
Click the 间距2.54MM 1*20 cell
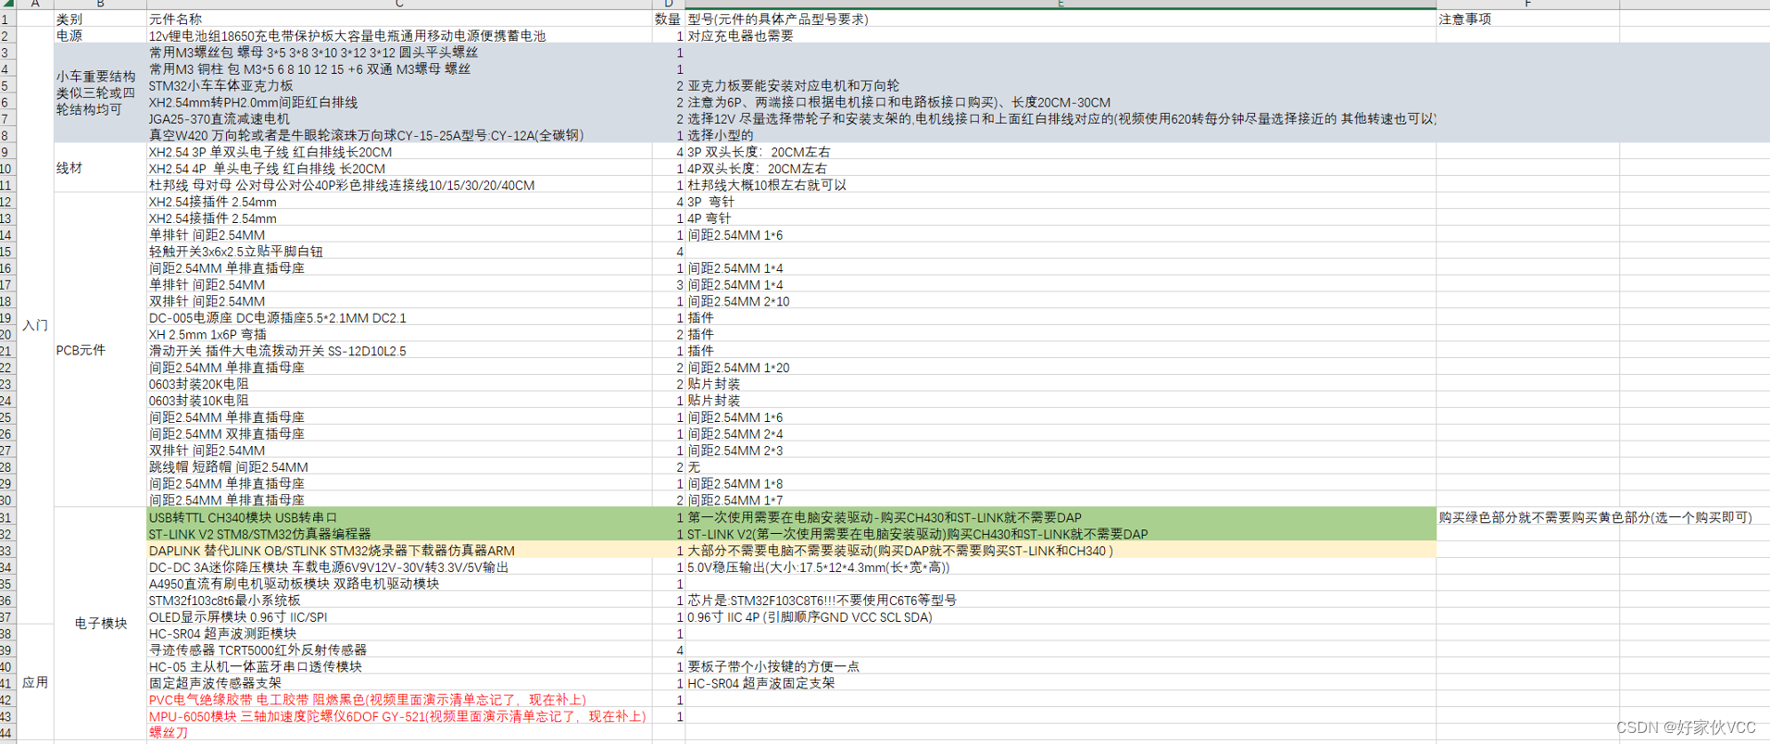pos(1061,368)
